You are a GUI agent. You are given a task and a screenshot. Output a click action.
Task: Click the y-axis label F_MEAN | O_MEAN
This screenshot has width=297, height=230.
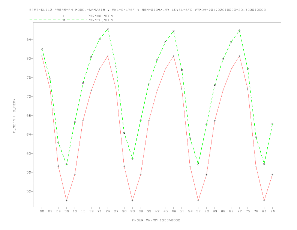[x=14, y=116]
